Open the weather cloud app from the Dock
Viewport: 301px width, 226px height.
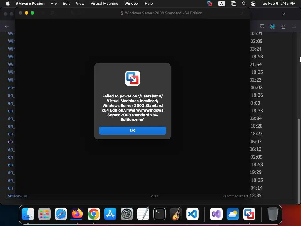pyautogui.click(x=233, y=214)
